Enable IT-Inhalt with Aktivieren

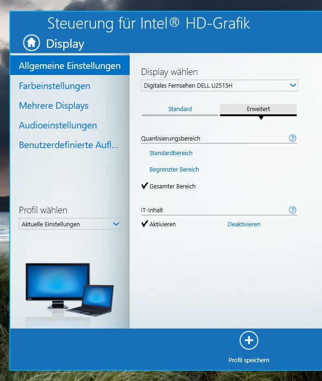[162, 224]
